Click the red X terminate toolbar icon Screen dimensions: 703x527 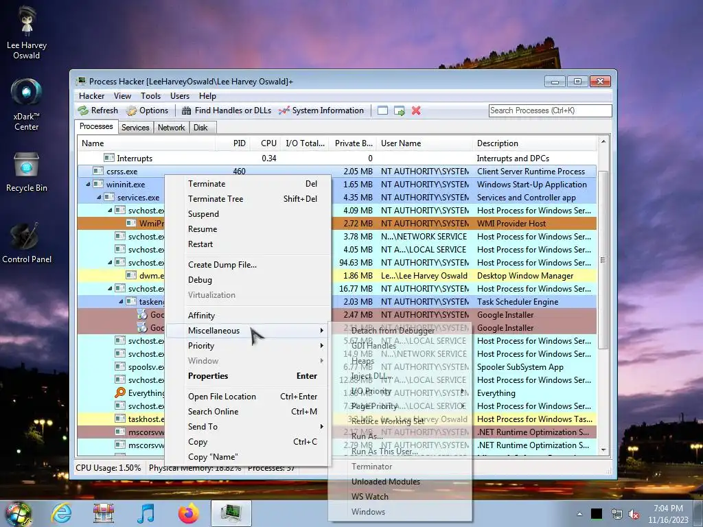[x=416, y=110]
